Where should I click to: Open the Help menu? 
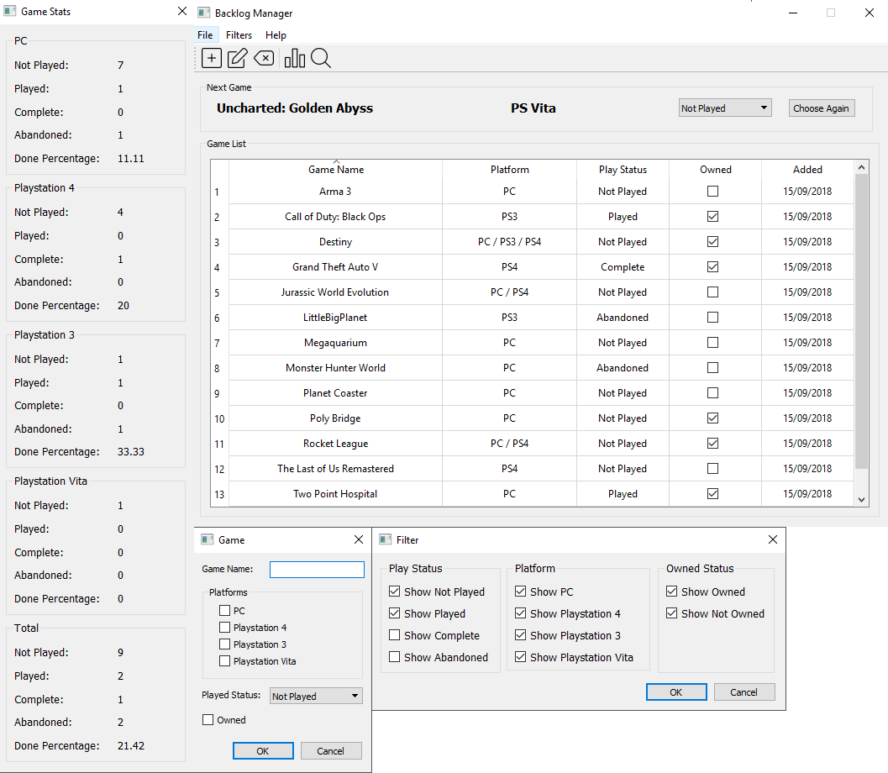click(x=276, y=35)
